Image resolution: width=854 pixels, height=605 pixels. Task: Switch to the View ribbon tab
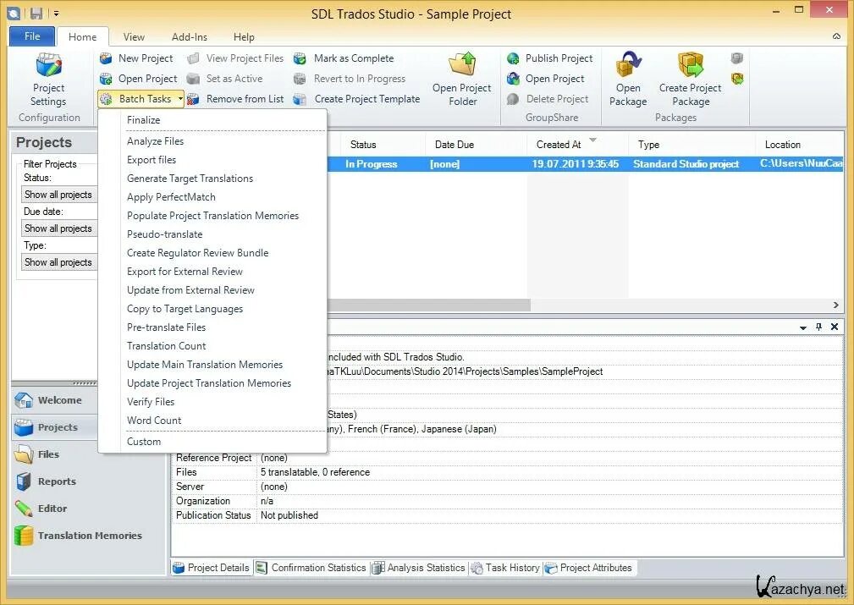[134, 37]
